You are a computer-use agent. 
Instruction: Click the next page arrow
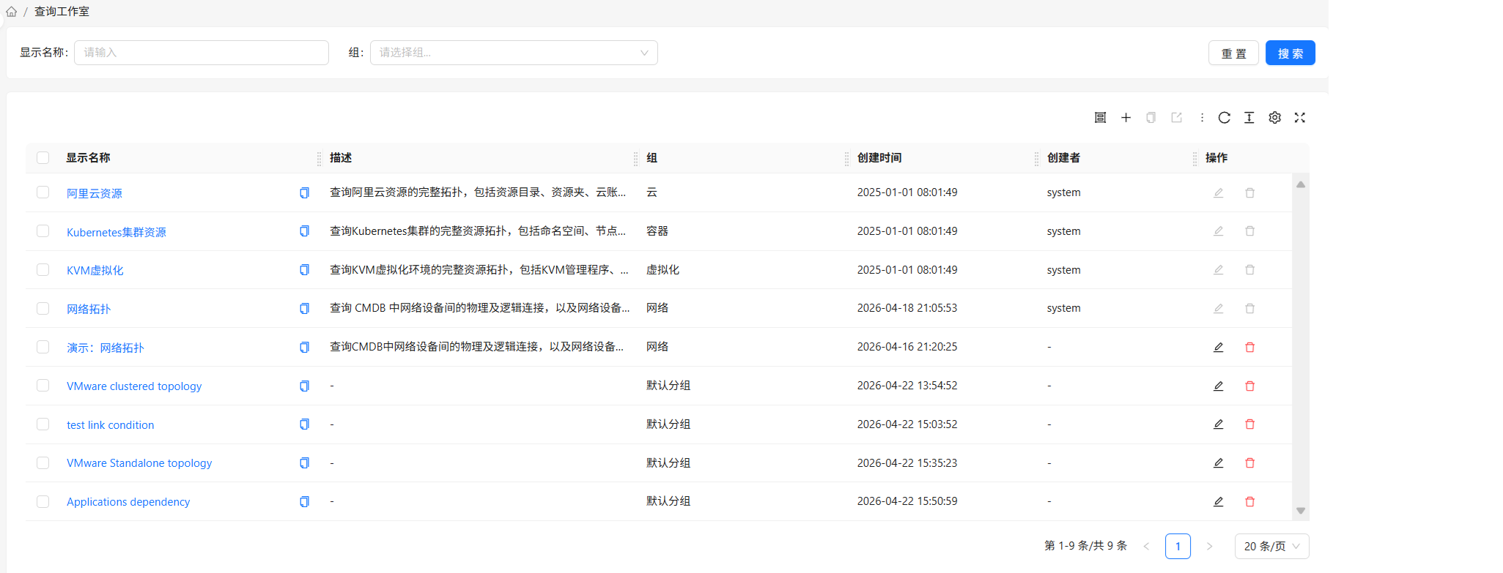(x=1210, y=547)
